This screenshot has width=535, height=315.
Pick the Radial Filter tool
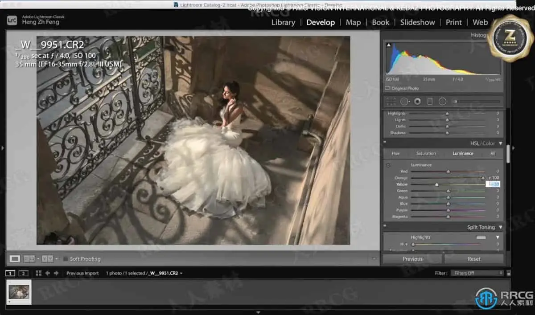click(x=442, y=102)
